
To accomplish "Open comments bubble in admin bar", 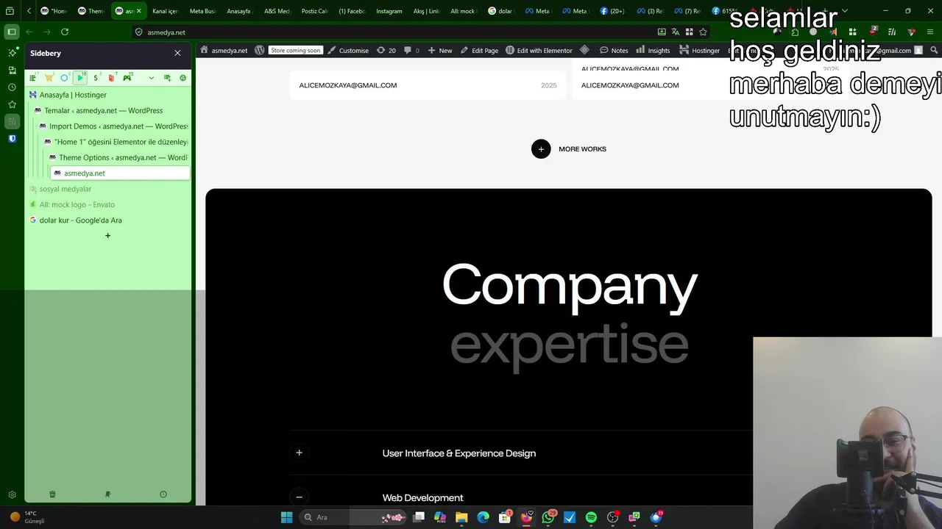I will coord(411,51).
